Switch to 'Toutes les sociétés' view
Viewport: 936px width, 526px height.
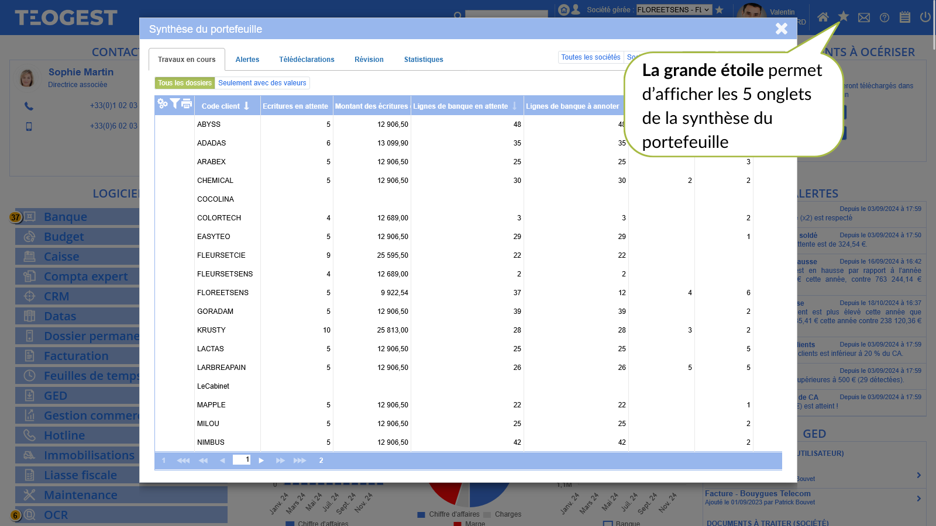click(590, 57)
